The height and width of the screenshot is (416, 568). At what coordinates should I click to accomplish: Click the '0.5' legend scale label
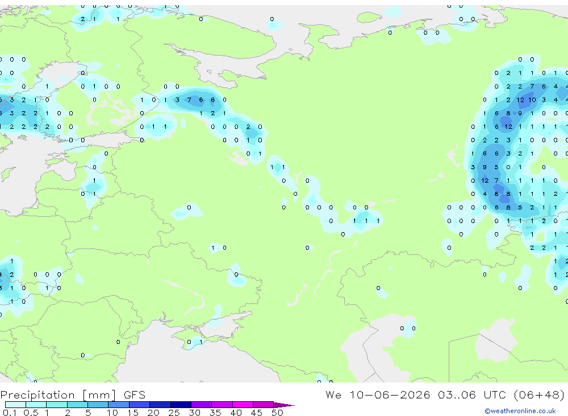[x=31, y=413]
